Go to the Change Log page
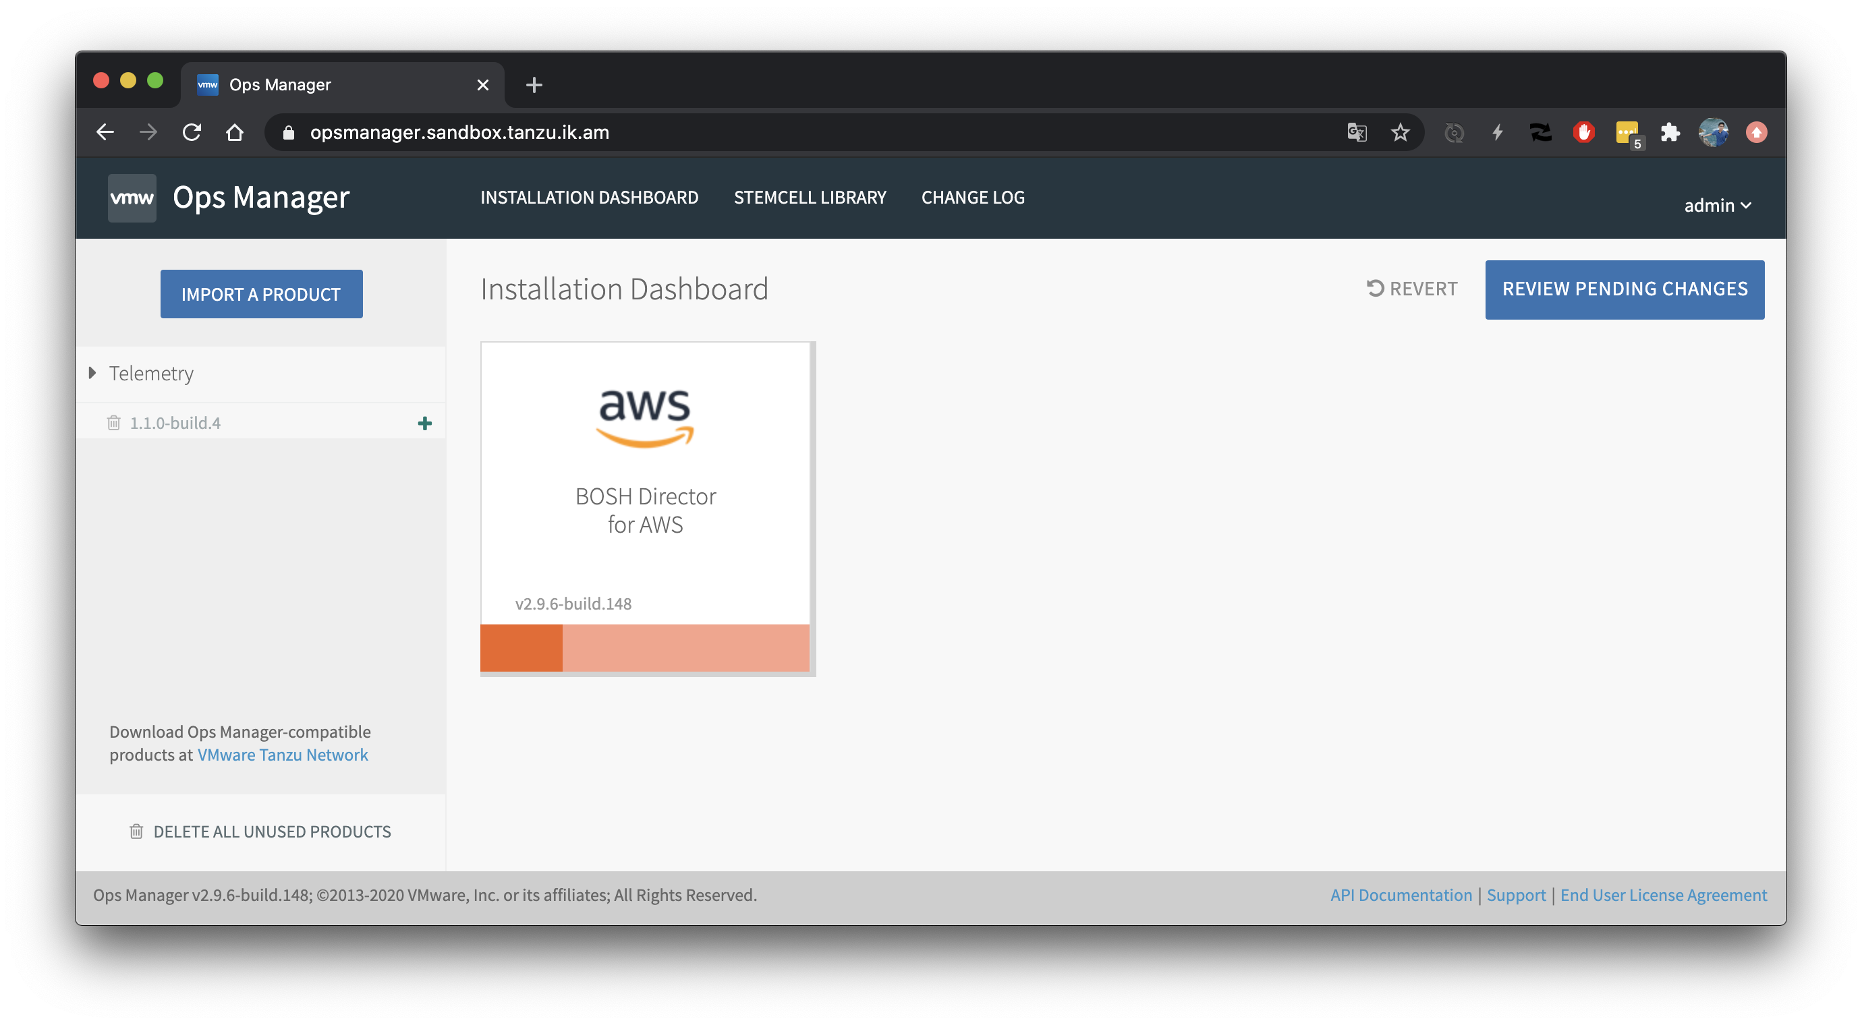 pos(972,197)
